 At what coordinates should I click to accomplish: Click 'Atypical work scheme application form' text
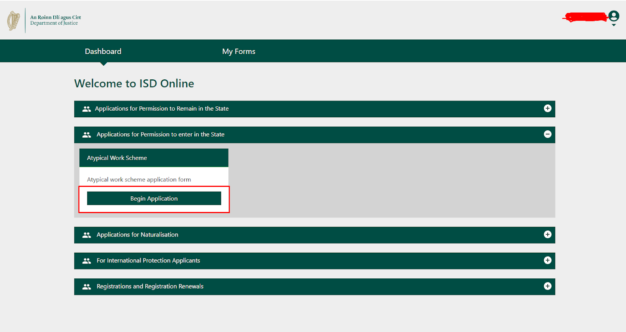pos(139,179)
